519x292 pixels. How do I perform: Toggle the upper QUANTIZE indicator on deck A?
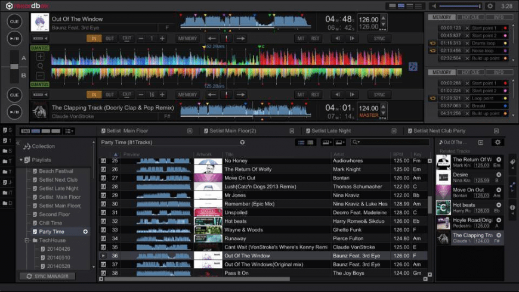pyautogui.click(x=39, y=48)
